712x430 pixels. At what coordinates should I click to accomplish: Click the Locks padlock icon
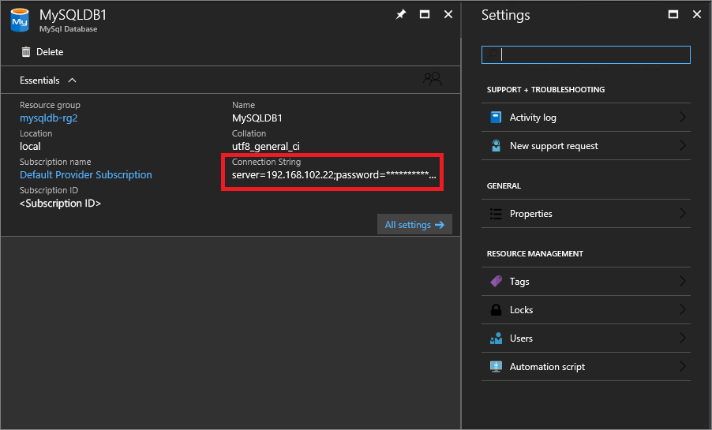(x=496, y=310)
